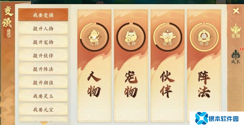Select the 阵法 formation circular icon

point(204,37)
